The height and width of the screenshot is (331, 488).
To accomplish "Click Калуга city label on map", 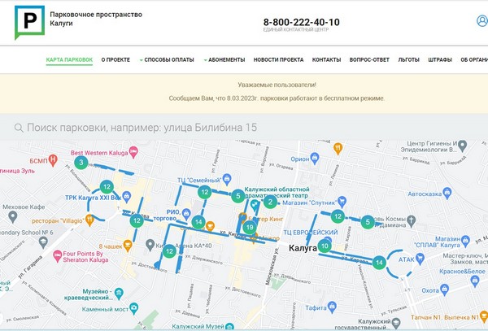I will pyautogui.click(x=303, y=248).
